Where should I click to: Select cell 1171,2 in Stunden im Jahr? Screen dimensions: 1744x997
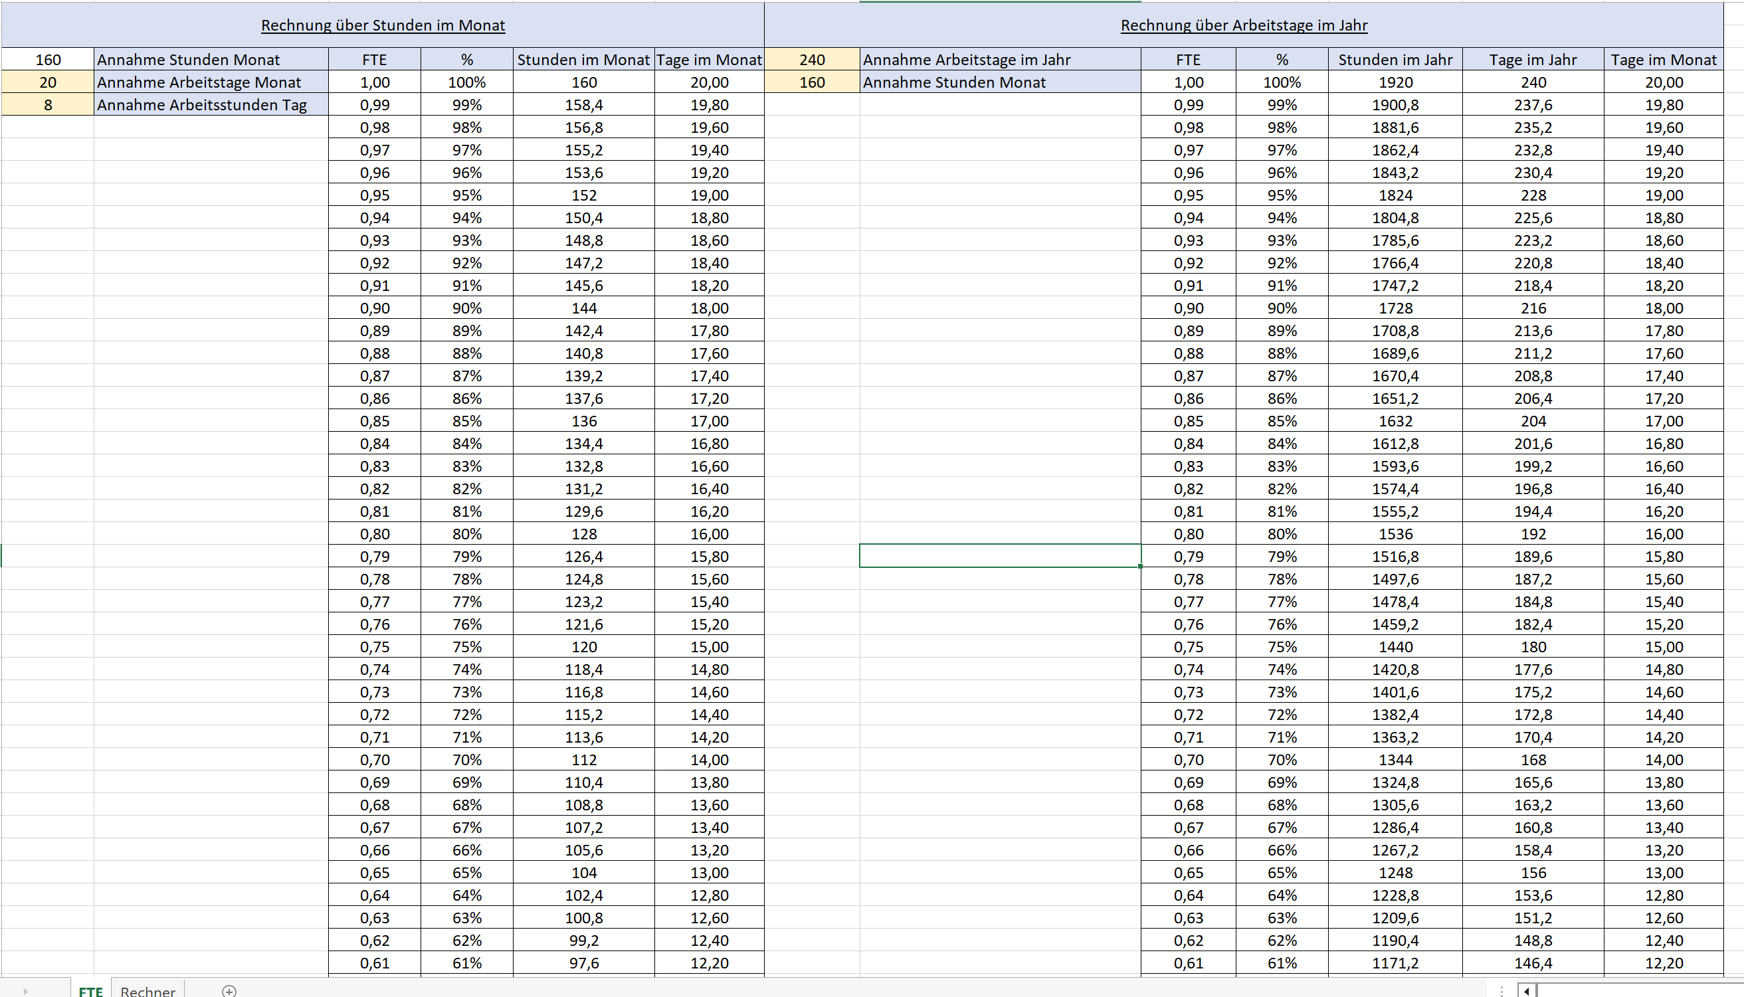click(1395, 963)
